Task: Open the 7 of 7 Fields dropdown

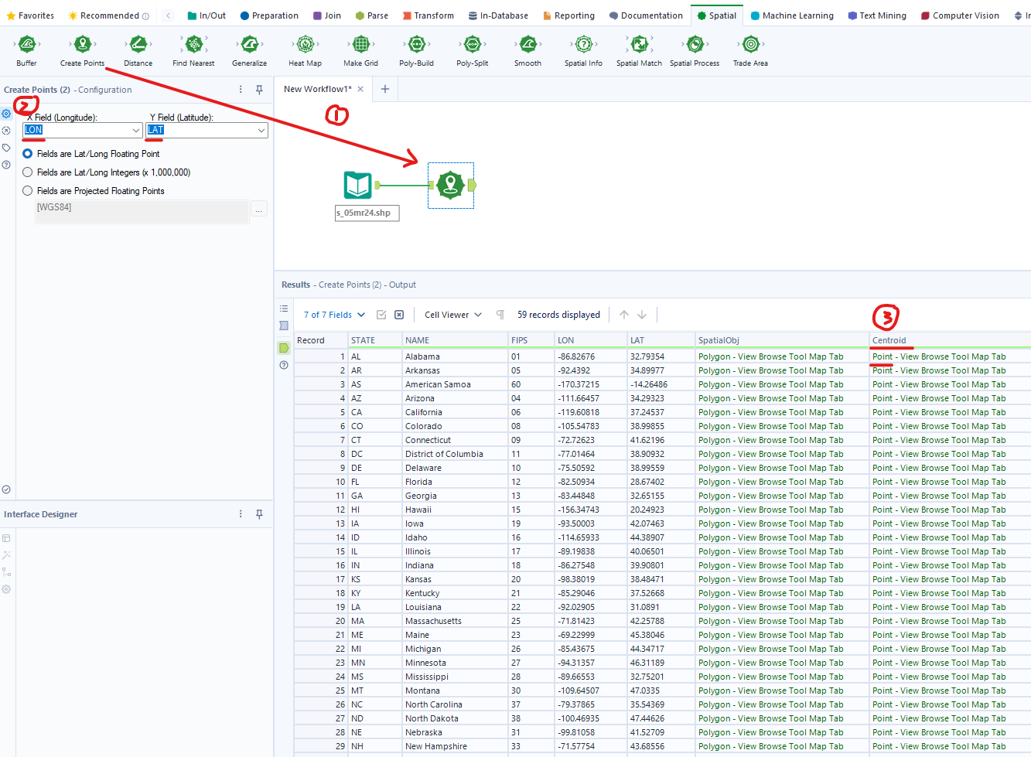Action: pos(334,315)
